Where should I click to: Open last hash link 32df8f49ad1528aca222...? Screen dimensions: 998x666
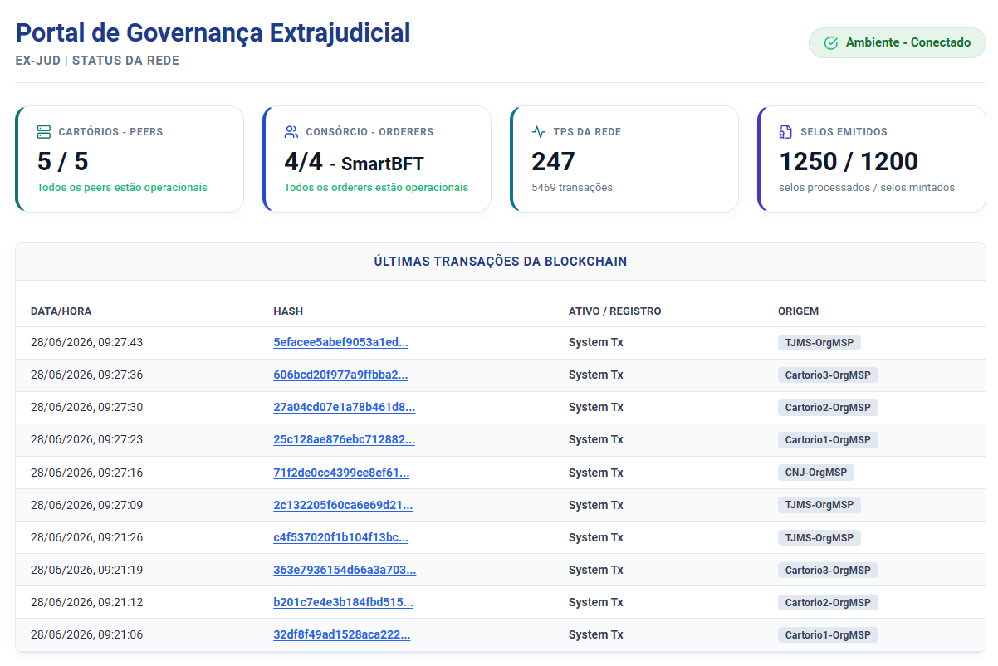[x=341, y=634]
